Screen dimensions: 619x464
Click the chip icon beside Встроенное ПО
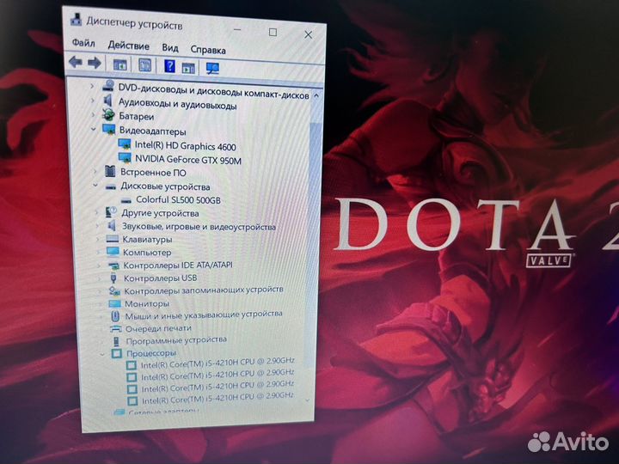[x=110, y=171]
